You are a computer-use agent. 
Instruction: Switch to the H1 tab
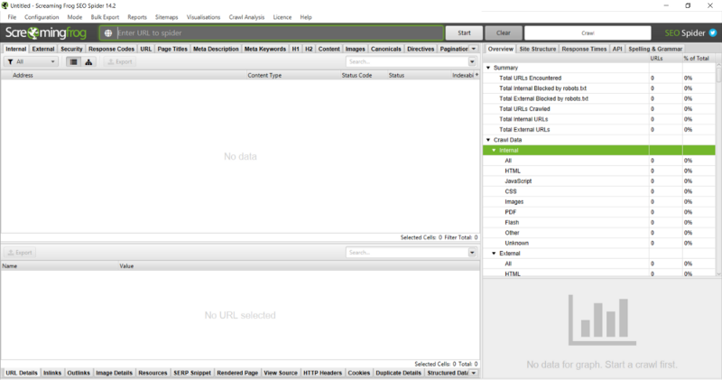(x=296, y=49)
